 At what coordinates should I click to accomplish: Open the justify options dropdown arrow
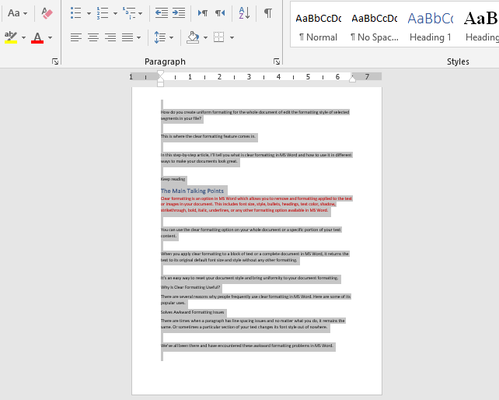139,37
